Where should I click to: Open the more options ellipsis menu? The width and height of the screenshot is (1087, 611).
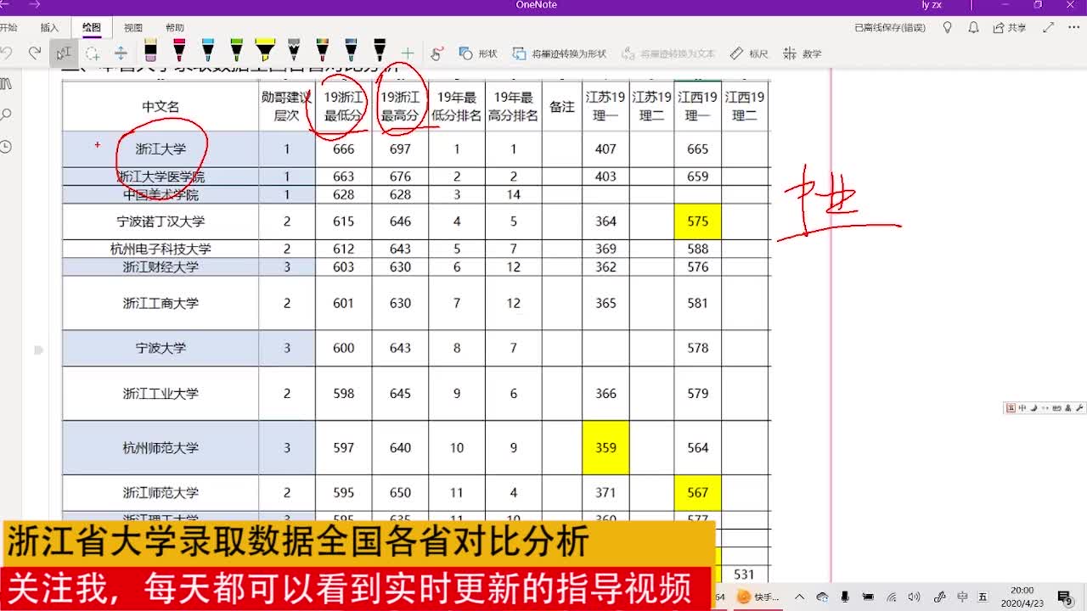tap(1074, 28)
